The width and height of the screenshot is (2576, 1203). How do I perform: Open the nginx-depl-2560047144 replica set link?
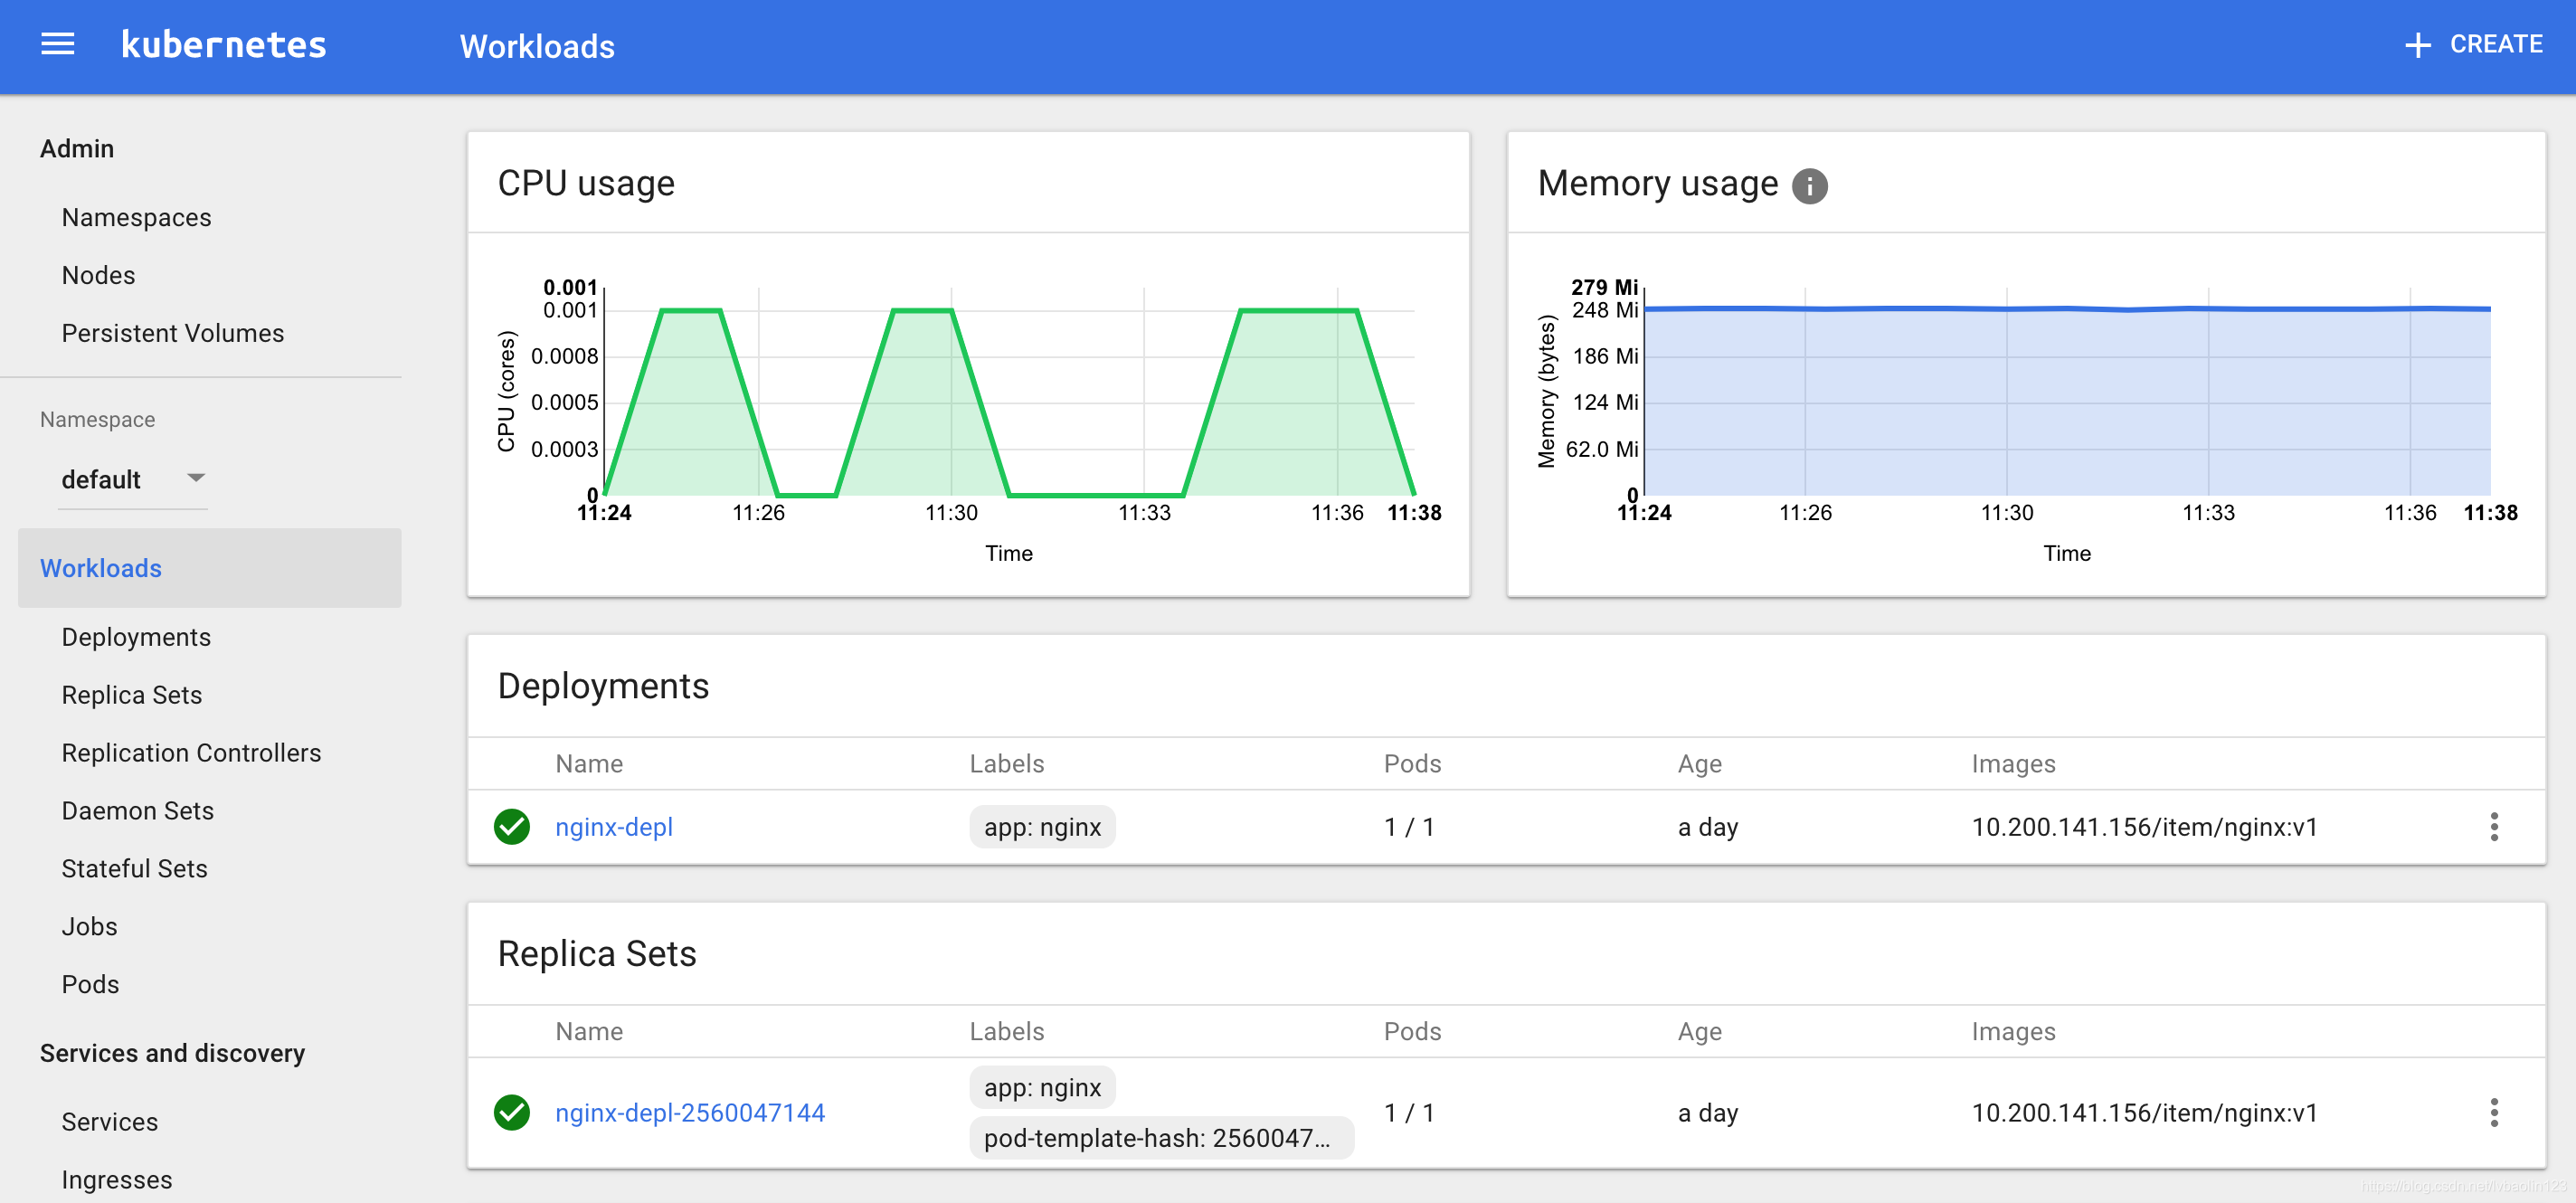(689, 1112)
